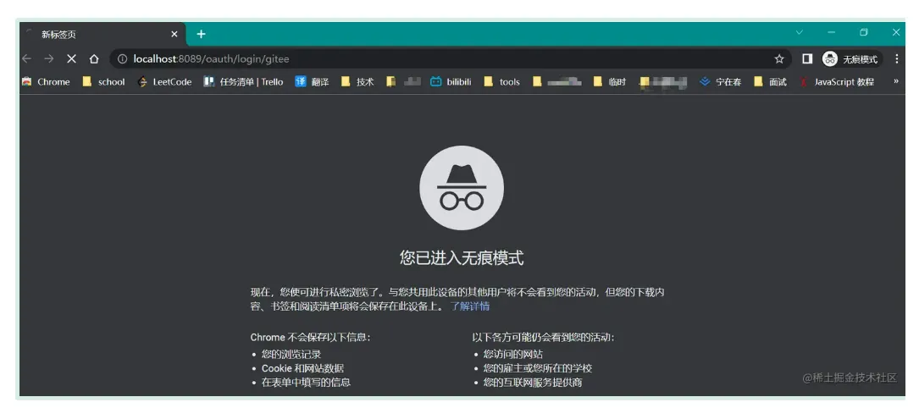Open the tab search chevron

(x=799, y=33)
